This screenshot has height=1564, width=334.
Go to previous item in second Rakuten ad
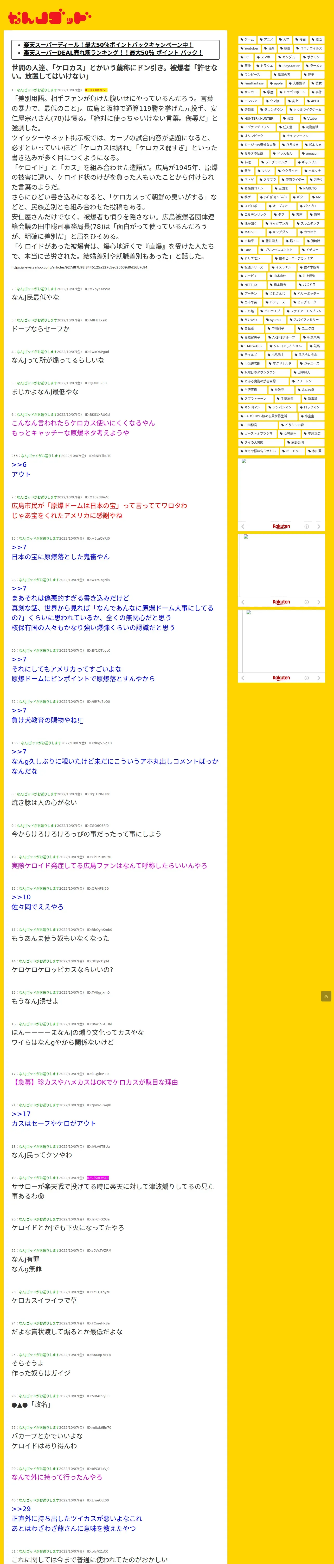click(243, 602)
